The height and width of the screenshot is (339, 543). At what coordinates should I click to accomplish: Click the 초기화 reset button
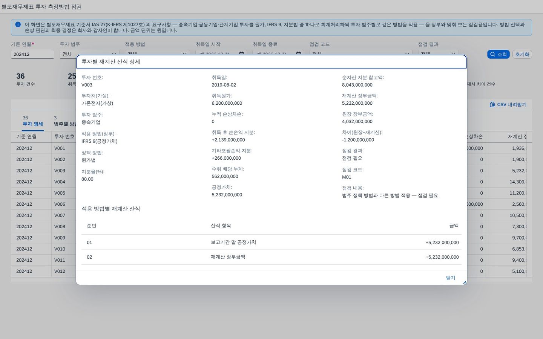[x=522, y=54]
